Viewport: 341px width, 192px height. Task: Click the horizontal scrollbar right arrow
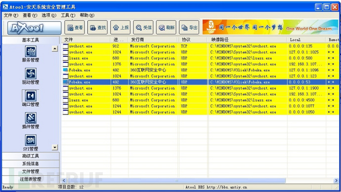336,181
